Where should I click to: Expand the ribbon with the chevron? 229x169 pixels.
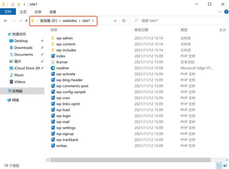221,12
